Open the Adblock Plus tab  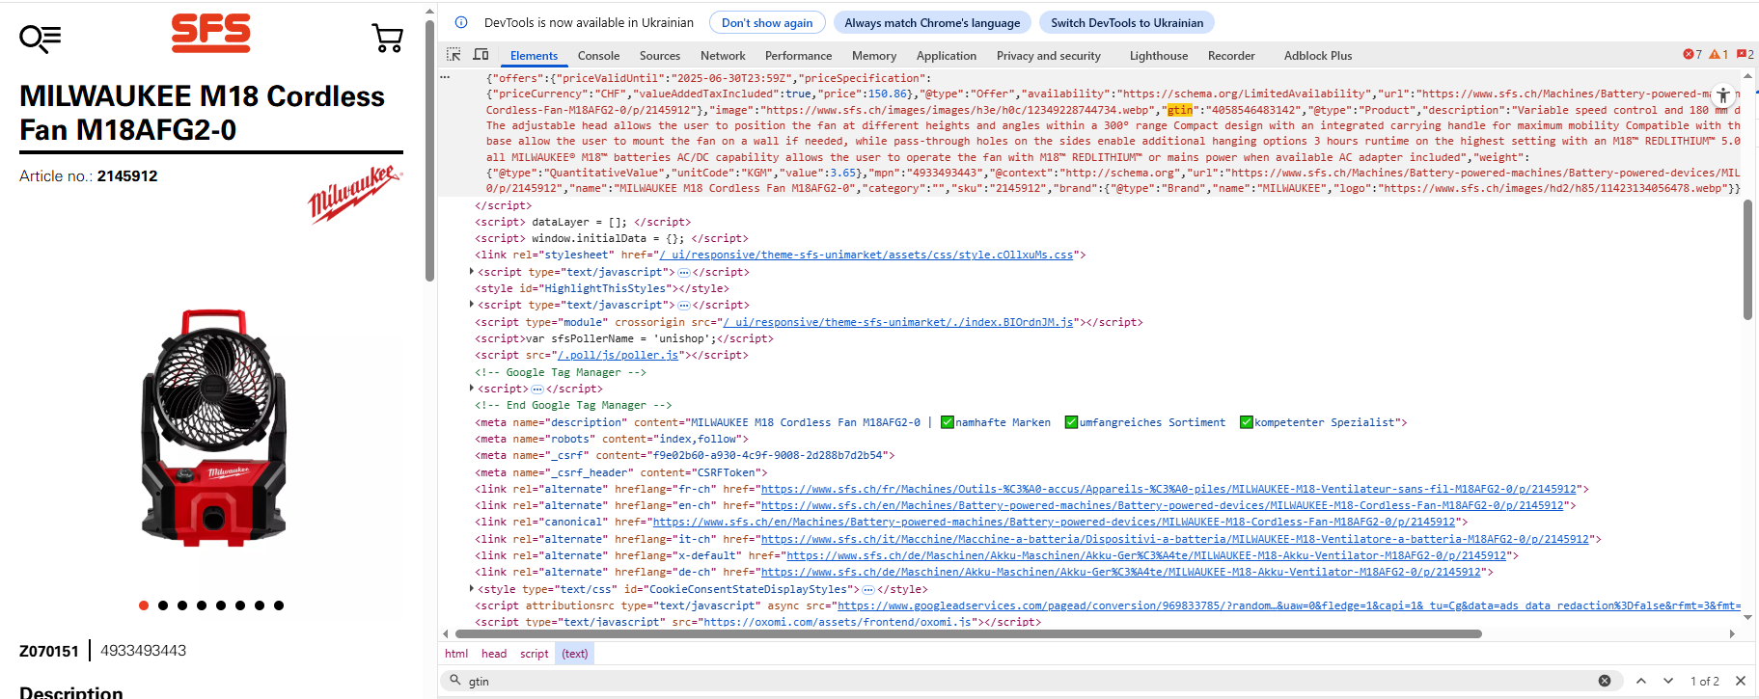(x=1318, y=56)
